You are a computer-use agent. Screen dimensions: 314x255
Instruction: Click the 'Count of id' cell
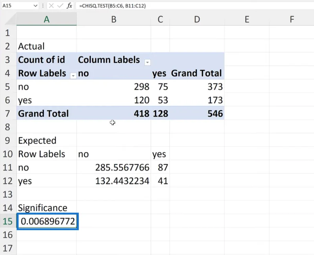pos(46,60)
